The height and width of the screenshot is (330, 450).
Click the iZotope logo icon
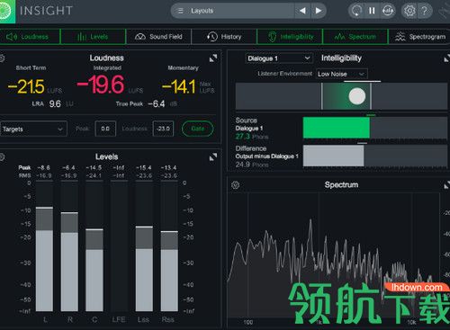[x=6, y=11]
